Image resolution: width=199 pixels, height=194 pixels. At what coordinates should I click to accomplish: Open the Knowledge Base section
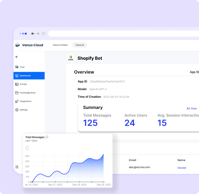click(x=29, y=93)
